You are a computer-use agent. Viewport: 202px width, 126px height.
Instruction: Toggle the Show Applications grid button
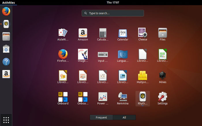(x=6, y=120)
